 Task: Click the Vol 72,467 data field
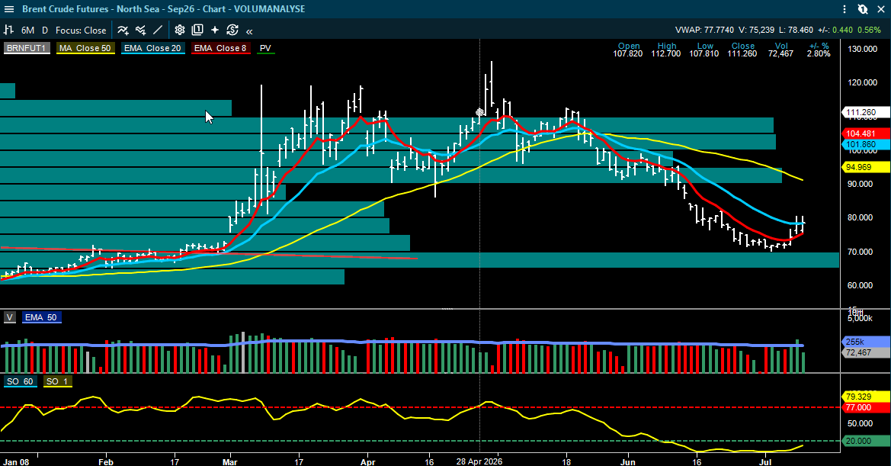point(780,50)
